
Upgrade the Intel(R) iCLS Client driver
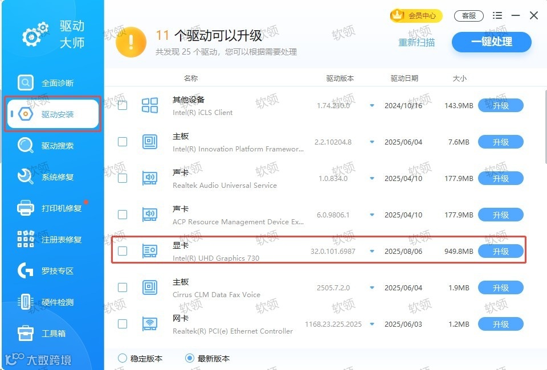pyautogui.click(x=501, y=105)
